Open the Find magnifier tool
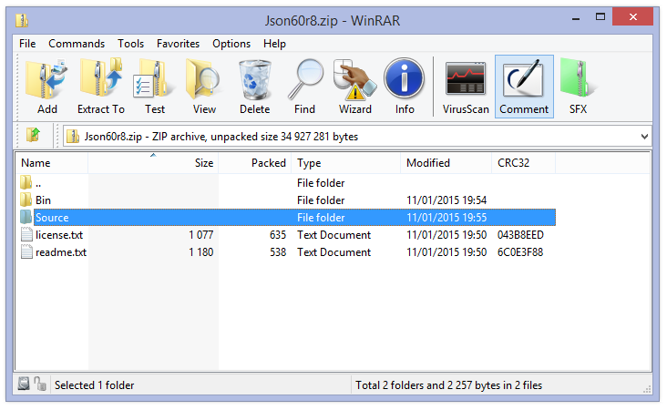The height and width of the screenshot is (410, 667). point(305,79)
